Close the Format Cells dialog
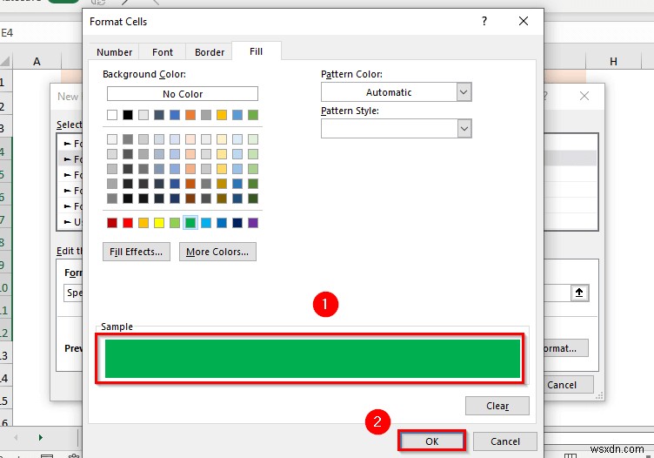This screenshot has width=654, height=458. (524, 21)
